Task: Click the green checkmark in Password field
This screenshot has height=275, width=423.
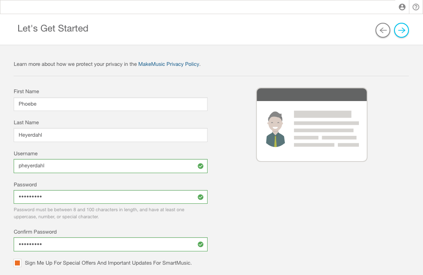Action: click(x=201, y=197)
